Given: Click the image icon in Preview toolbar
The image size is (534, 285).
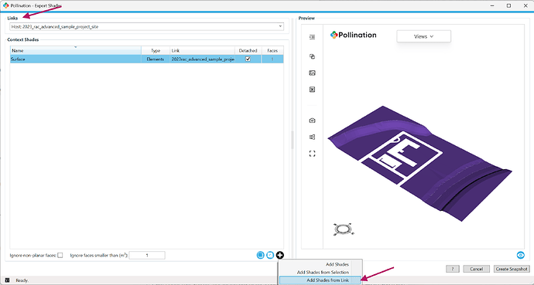Looking at the screenshot, I should point(312,73).
